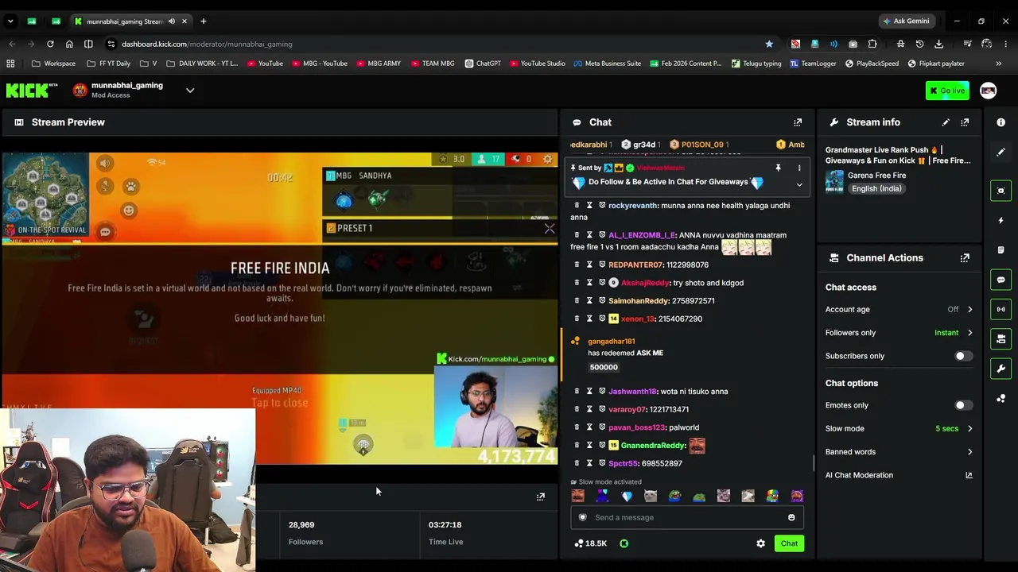Show more bookmarks overflow chevron
The image size is (1018, 572).
point(999,64)
